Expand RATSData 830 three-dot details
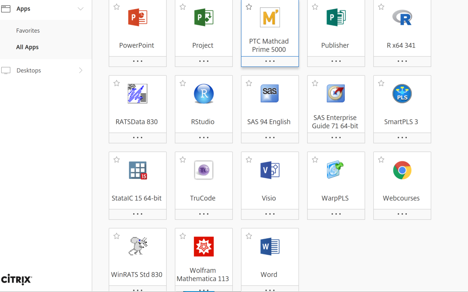Image resolution: width=468 pixels, height=292 pixels. (138, 138)
